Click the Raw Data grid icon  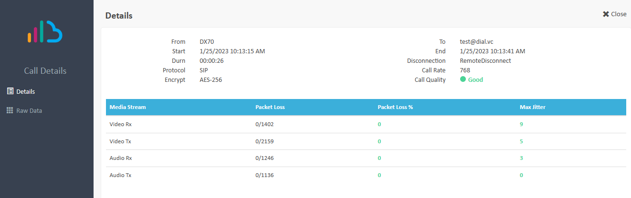10,110
